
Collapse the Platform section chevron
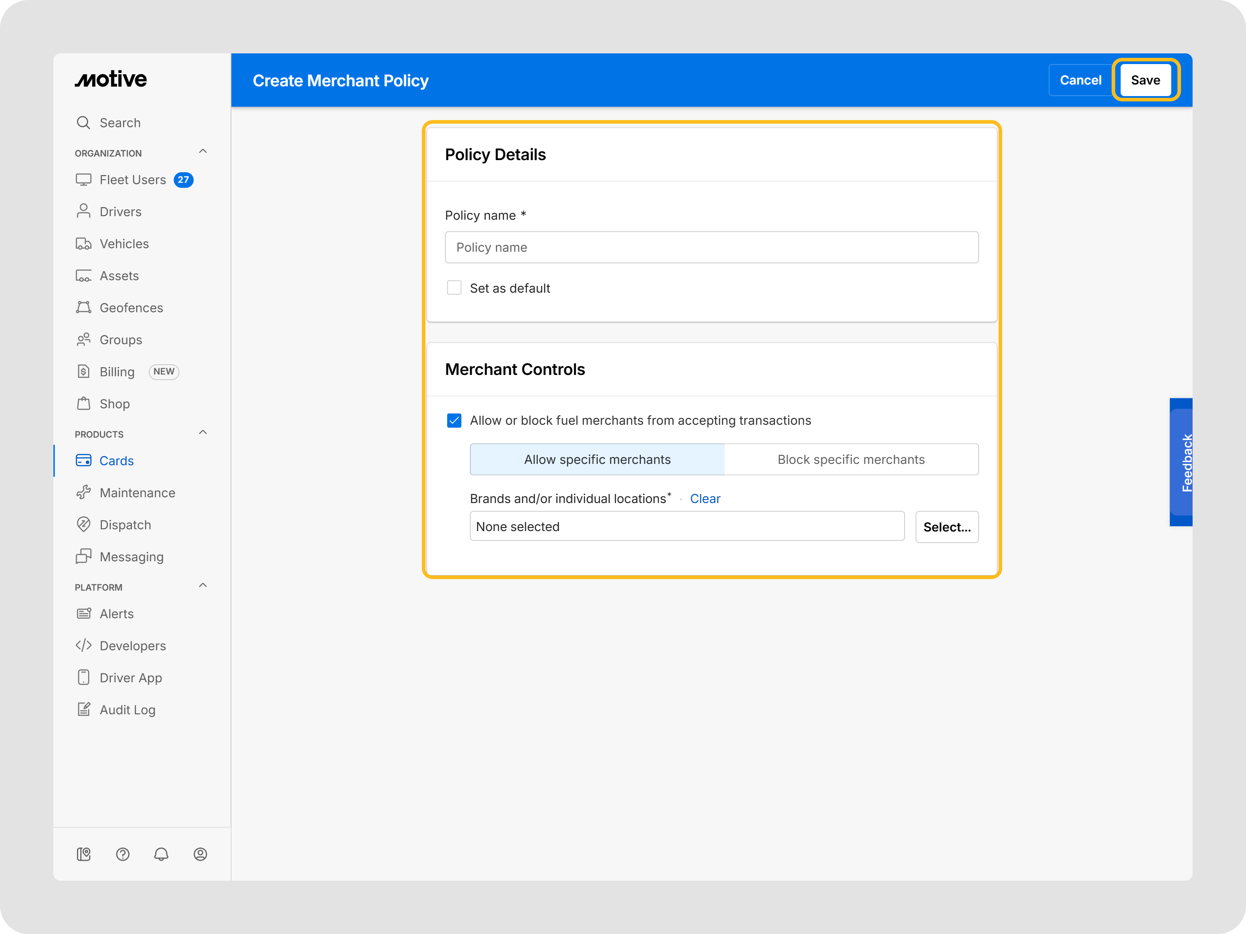[203, 585]
